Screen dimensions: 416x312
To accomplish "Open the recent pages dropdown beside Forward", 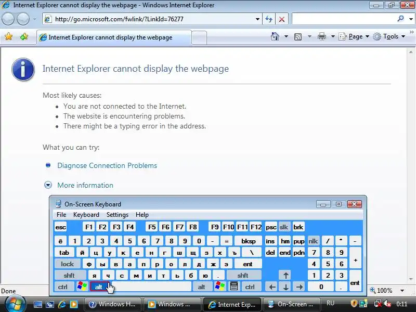I will point(34,19).
